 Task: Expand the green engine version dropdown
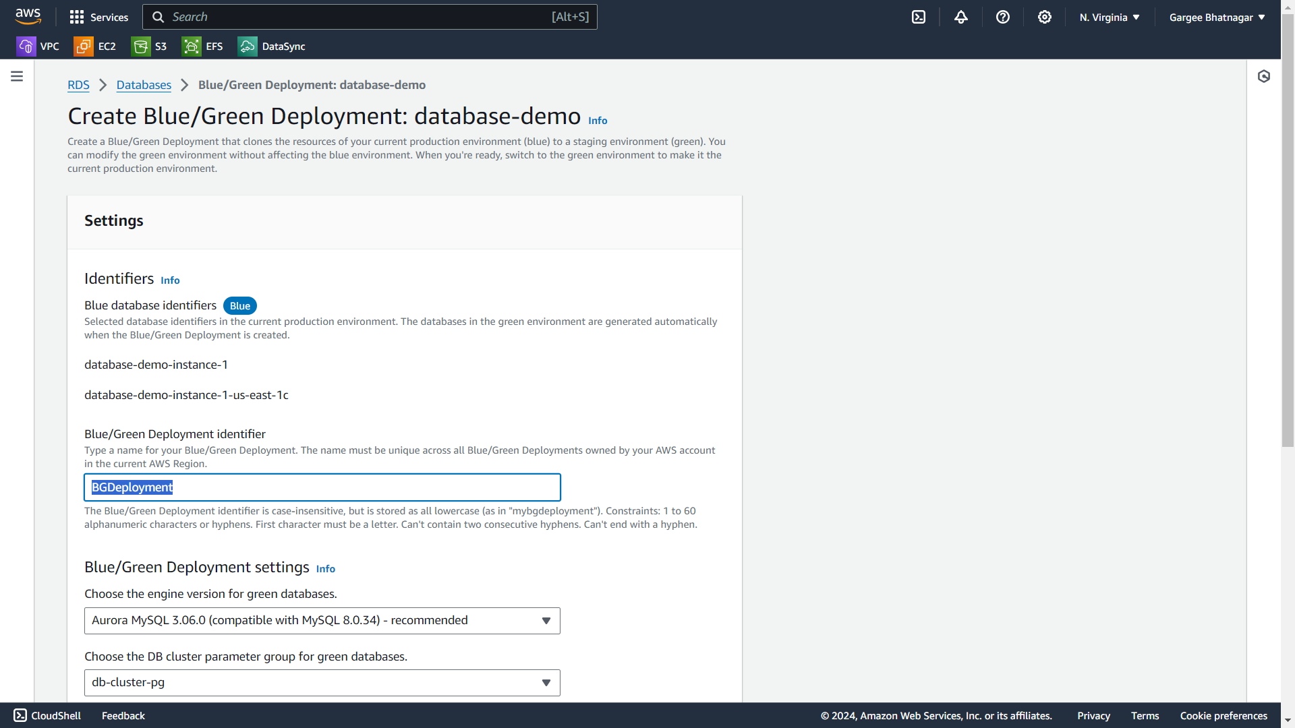[322, 621]
